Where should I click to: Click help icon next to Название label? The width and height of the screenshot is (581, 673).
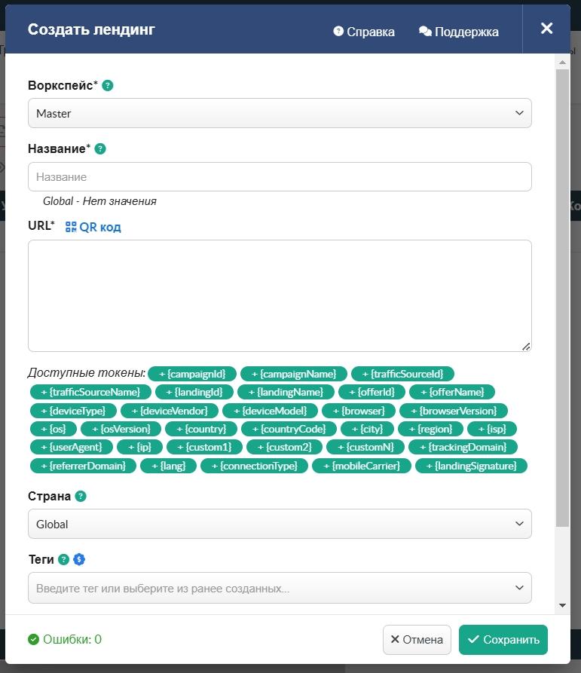coord(100,149)
